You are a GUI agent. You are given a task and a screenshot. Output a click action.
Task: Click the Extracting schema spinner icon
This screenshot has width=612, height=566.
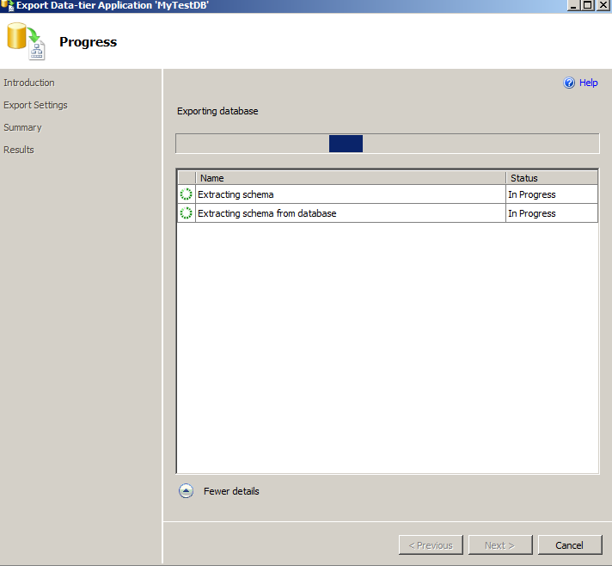pyautogui.click(x=186, y=194)
